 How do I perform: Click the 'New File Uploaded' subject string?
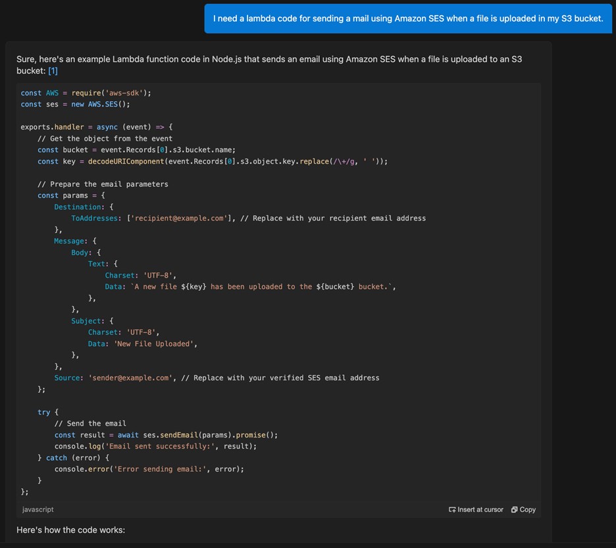pos(156,343)
